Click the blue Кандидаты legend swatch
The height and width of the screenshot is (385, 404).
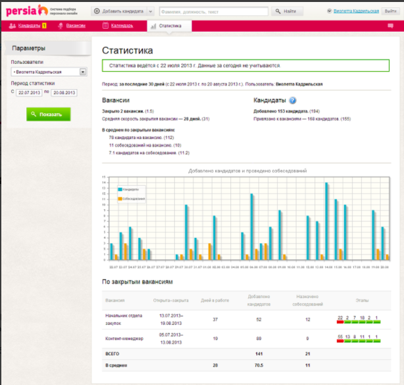coord(120,189)
